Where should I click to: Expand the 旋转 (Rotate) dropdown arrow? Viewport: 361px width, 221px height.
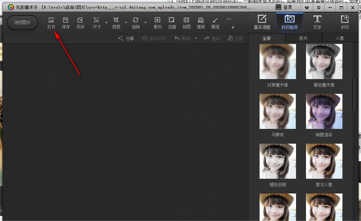(x=145, y=23)
